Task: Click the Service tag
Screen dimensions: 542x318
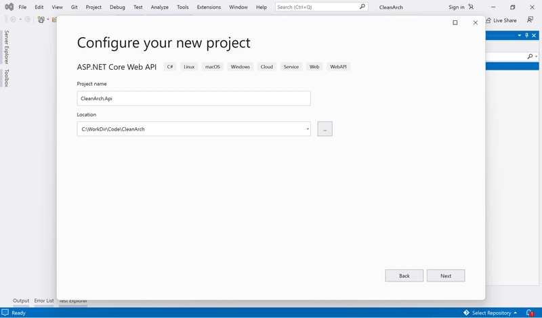Action: coord(291,66)
